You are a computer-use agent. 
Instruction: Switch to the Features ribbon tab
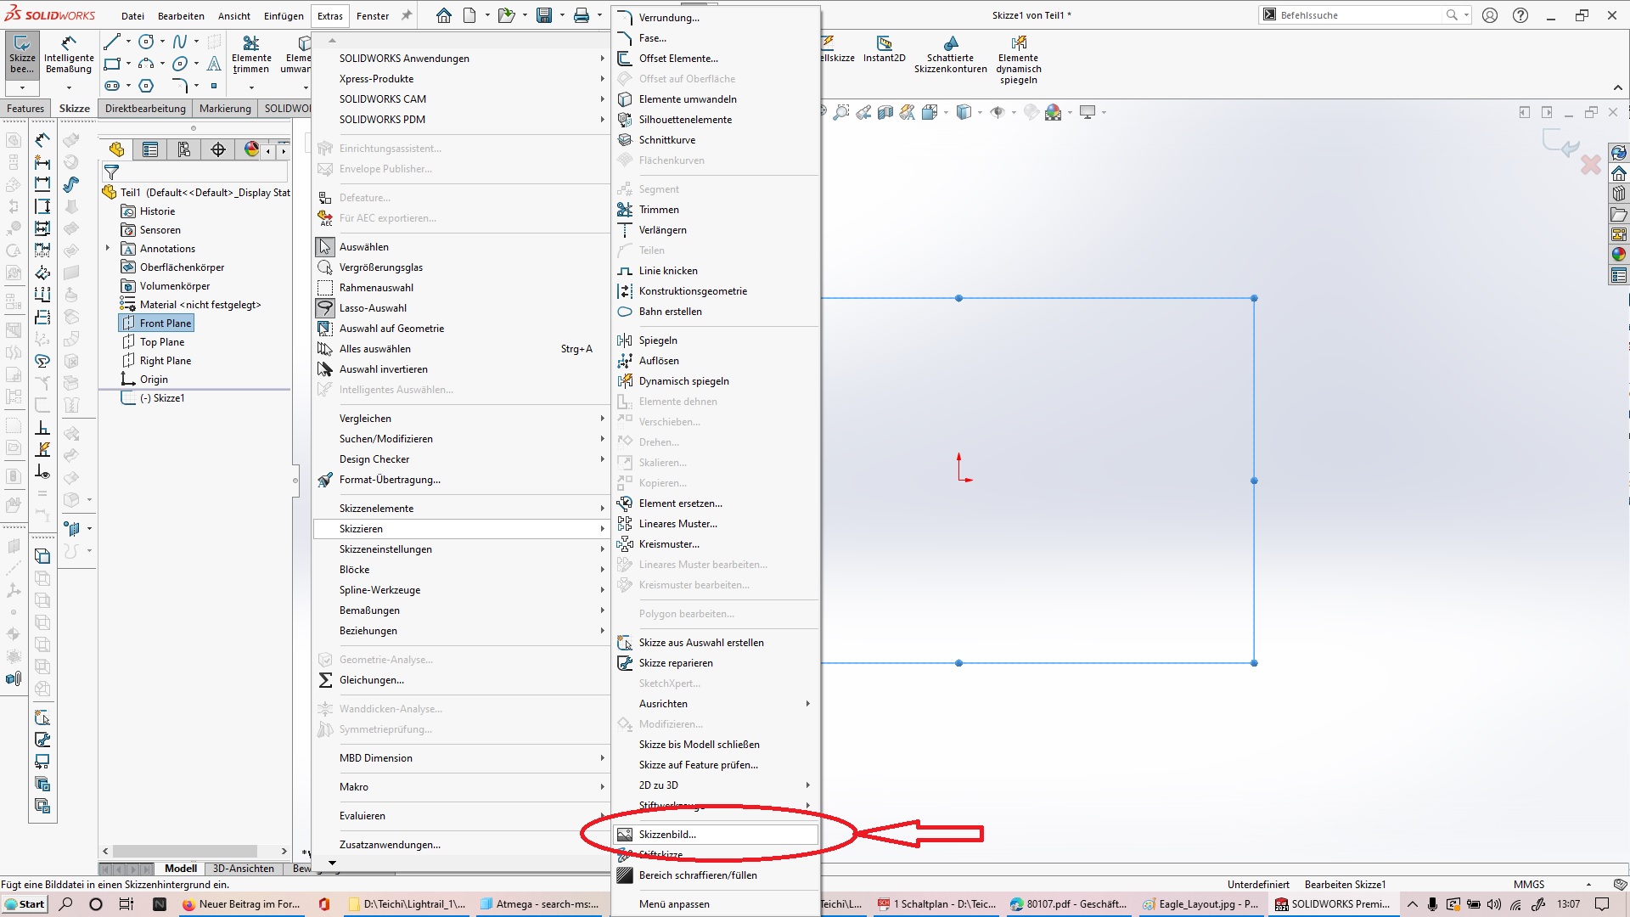point(25,109)
